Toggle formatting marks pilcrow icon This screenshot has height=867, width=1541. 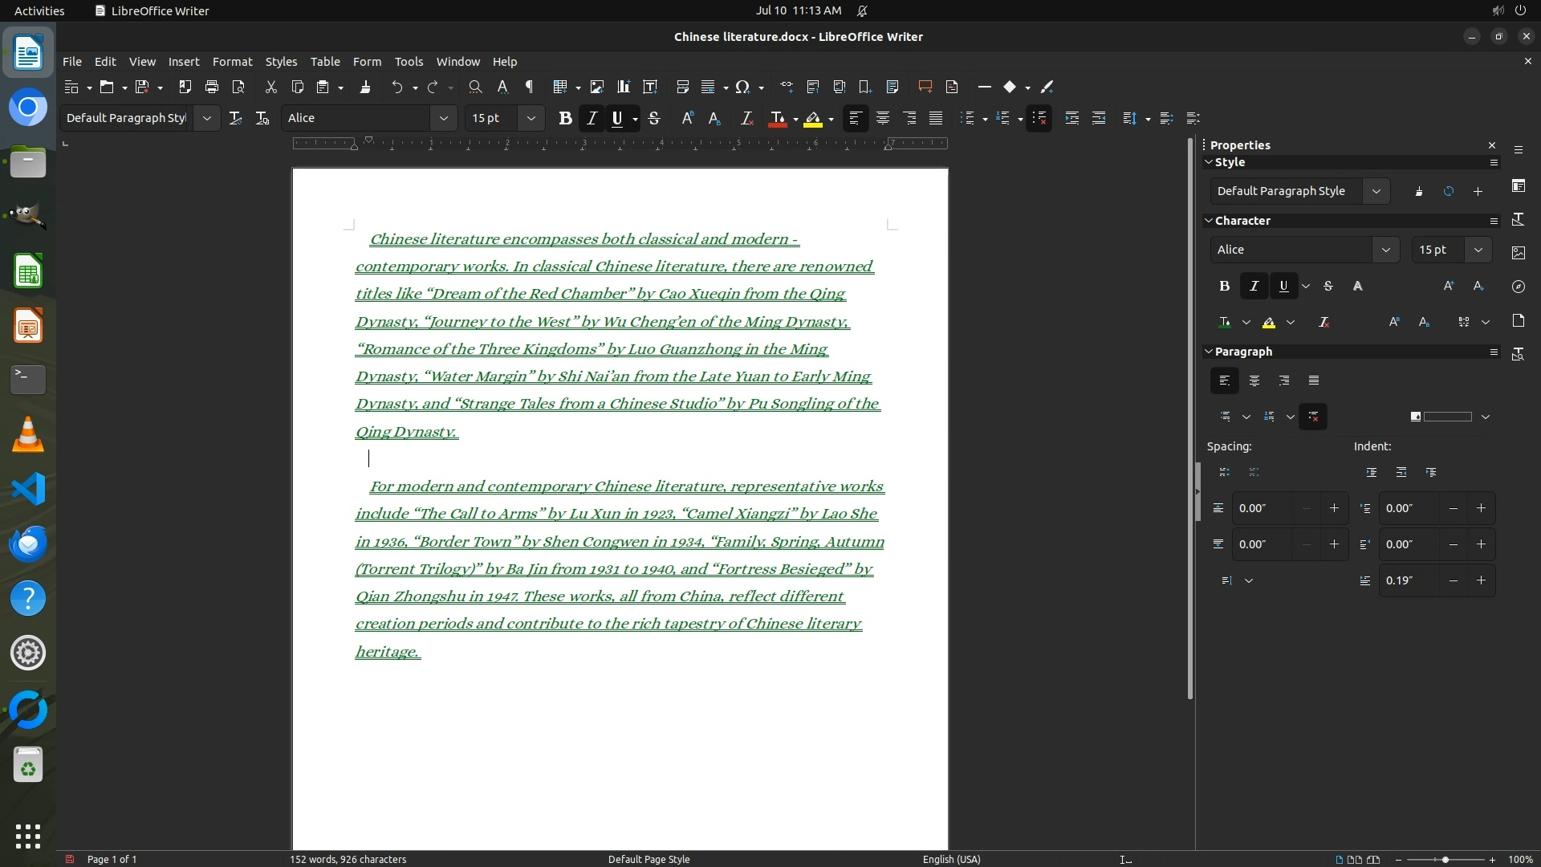click(x=529, y=87)
